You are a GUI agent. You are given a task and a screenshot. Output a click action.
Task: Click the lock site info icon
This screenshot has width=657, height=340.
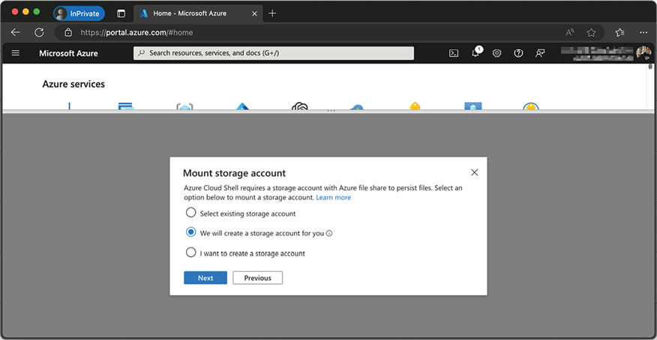coord(68,32)
